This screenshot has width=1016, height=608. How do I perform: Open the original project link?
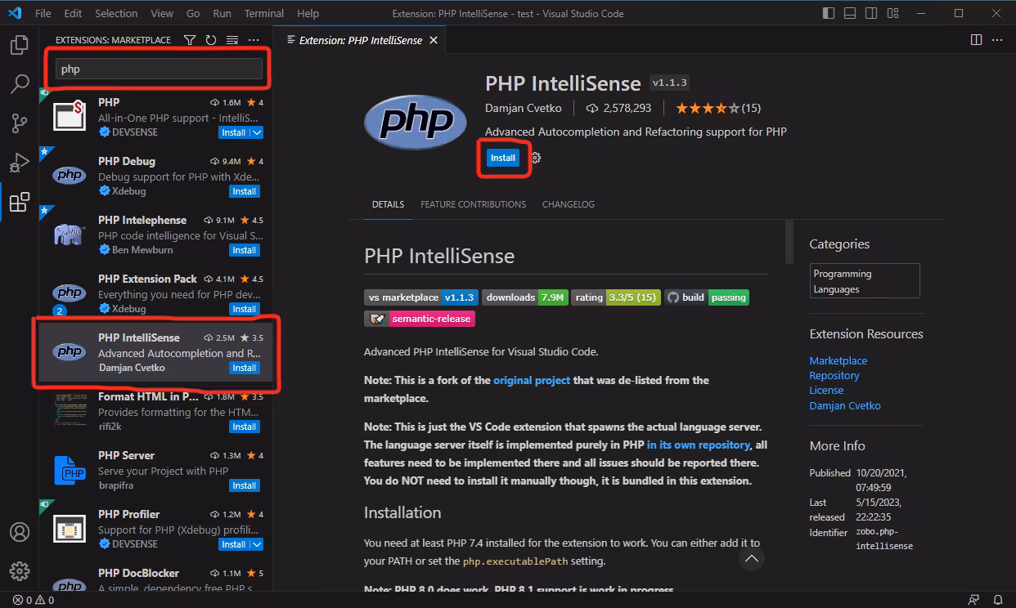[x=532, y=380]
